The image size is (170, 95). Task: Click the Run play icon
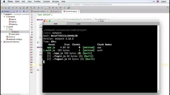50,8
